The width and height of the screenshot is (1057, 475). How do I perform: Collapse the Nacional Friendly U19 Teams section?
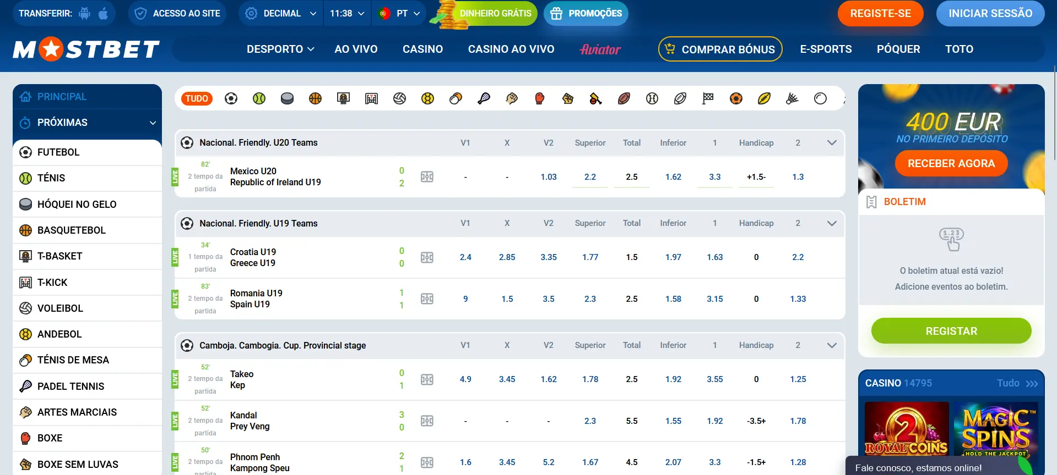coord(832,223)
